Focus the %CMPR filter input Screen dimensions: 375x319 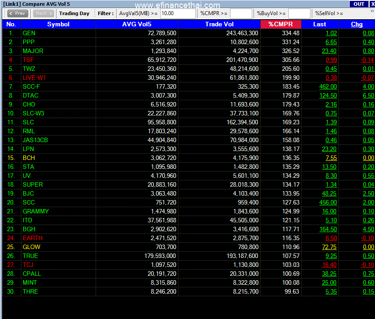(x=241, y=13)
